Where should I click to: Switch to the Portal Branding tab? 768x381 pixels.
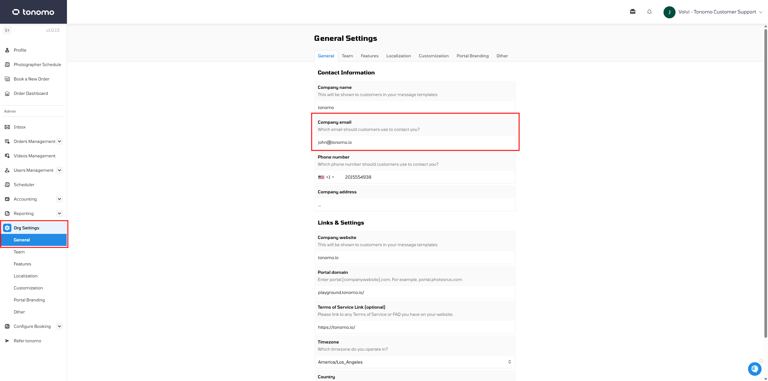[x=473, y=56]
